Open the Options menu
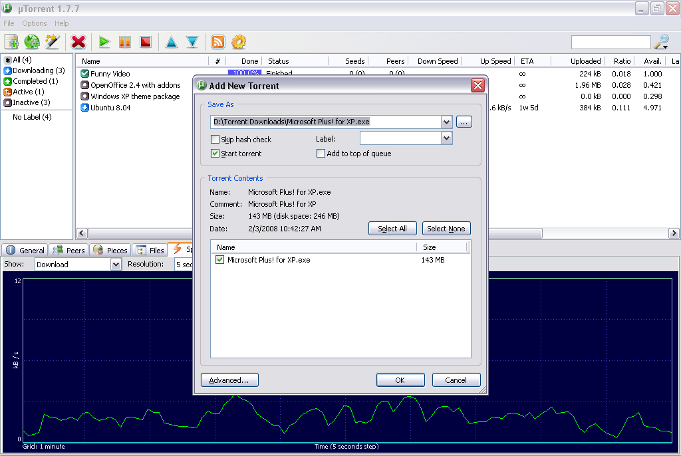Image resolution: width=681 pixels, height=456 pixels. 34,23
